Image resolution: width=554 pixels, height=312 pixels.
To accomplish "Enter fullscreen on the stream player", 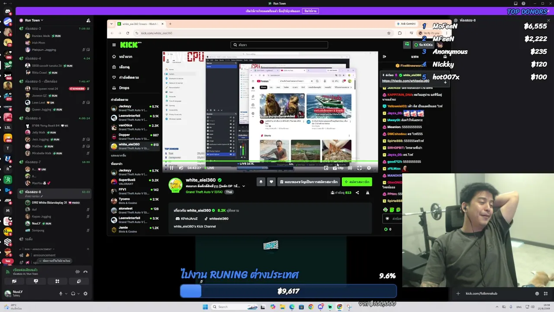I will (359, 168).
